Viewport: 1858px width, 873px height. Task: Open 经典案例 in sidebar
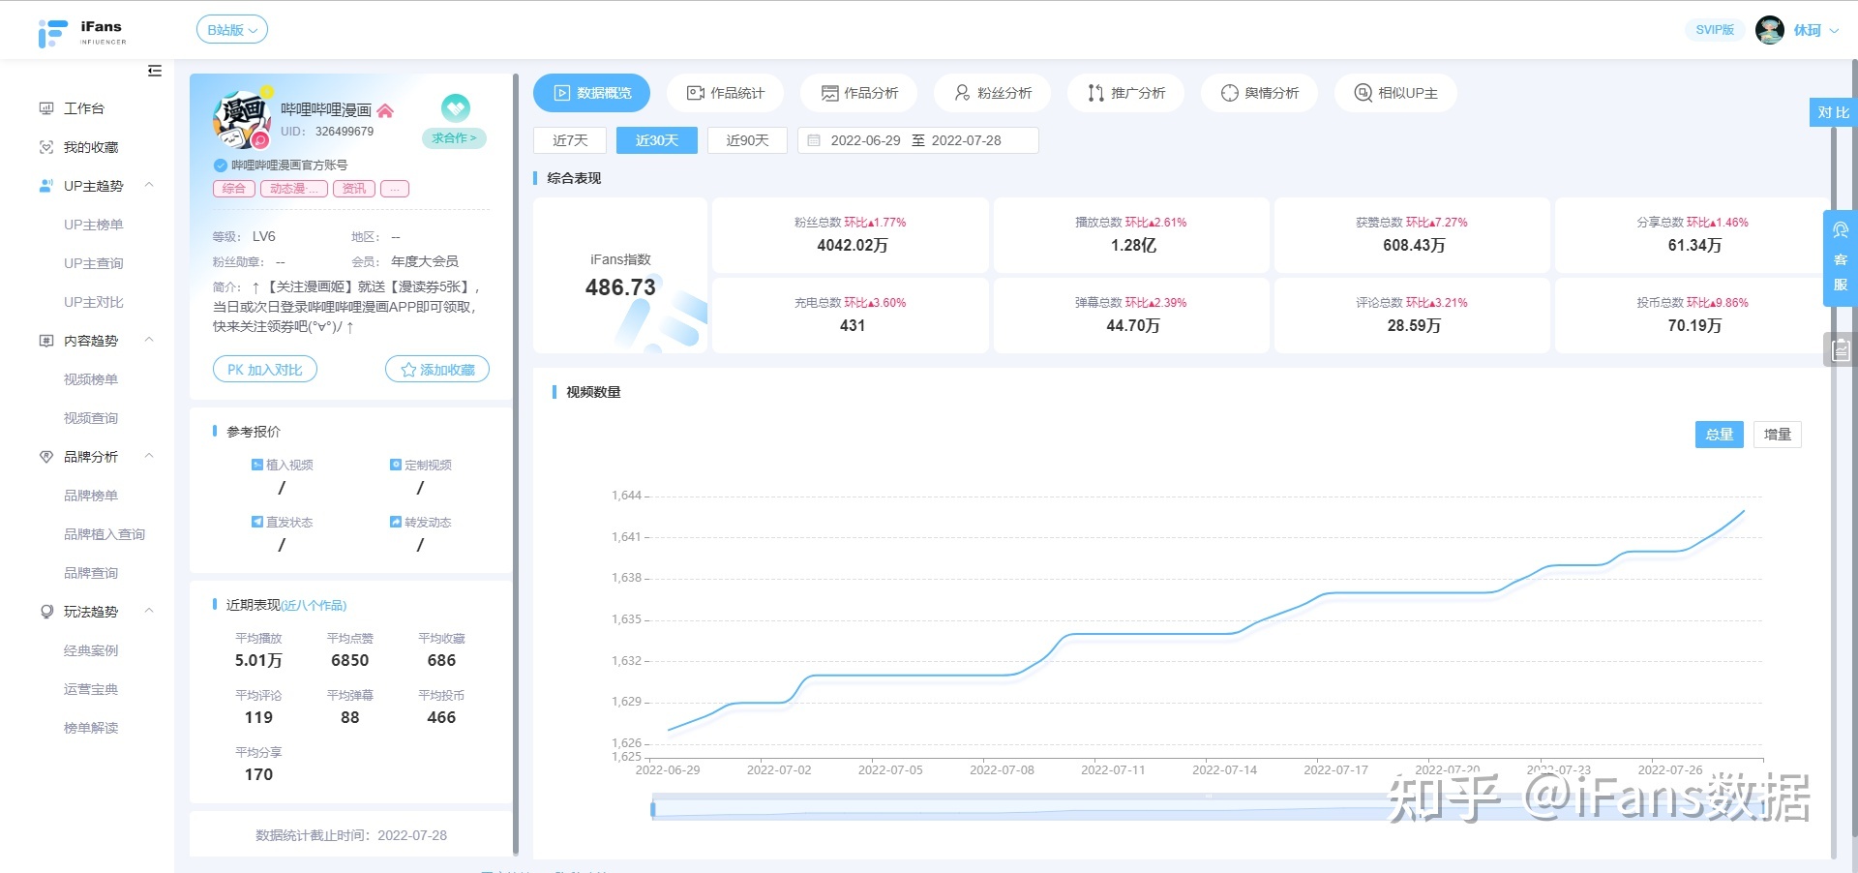pyautogui.click(x=91, y=650)
